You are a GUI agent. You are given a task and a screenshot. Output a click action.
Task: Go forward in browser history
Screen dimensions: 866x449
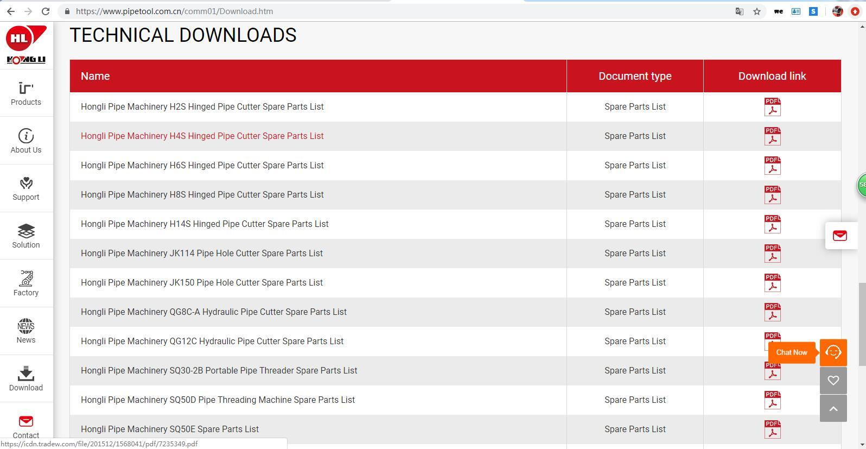28,11
